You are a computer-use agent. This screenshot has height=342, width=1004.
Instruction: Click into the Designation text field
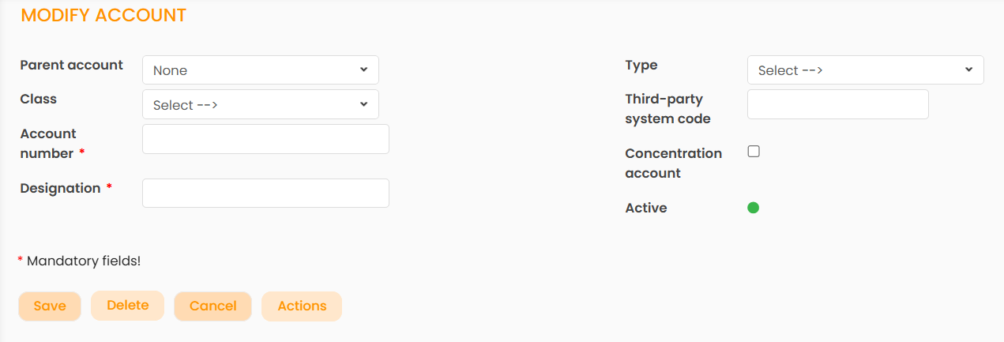265,194
